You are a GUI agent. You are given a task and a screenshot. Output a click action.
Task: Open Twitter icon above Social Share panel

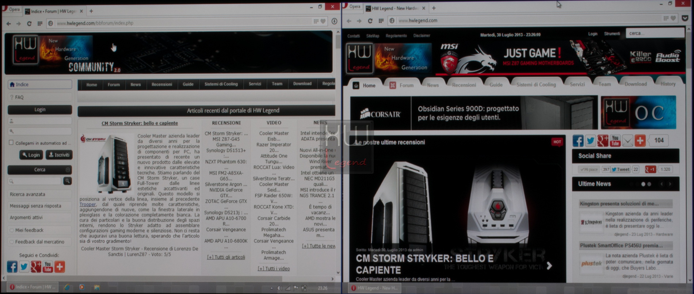point(590,141)
